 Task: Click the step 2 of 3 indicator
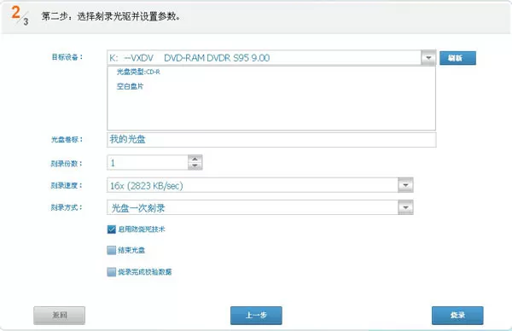[20, 16]
